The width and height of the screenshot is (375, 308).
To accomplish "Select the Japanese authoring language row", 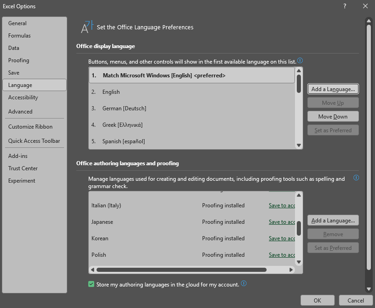I will [192, 222].
